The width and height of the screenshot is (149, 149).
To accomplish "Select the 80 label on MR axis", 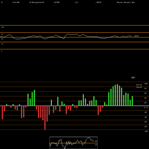I will tap(145, 89).
